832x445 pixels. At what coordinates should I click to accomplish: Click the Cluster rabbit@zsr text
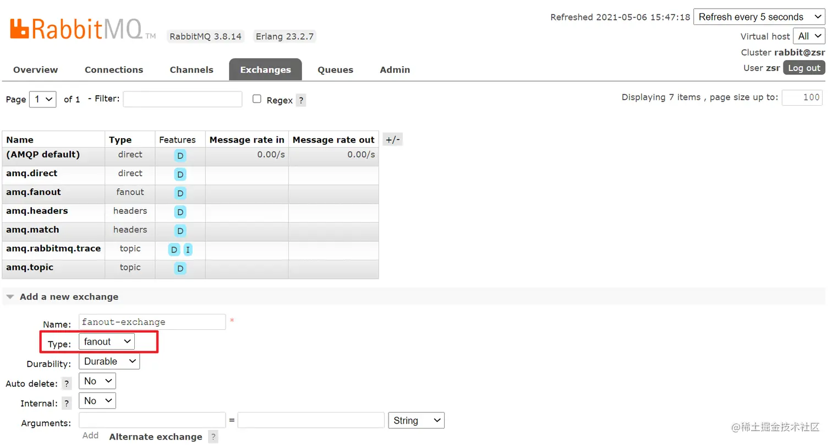point(783,52)
